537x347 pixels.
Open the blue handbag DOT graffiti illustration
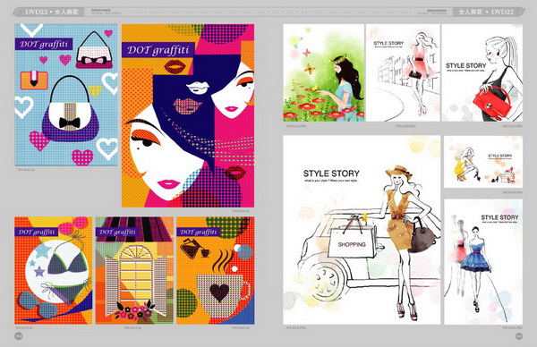click(x=66, y=95)
